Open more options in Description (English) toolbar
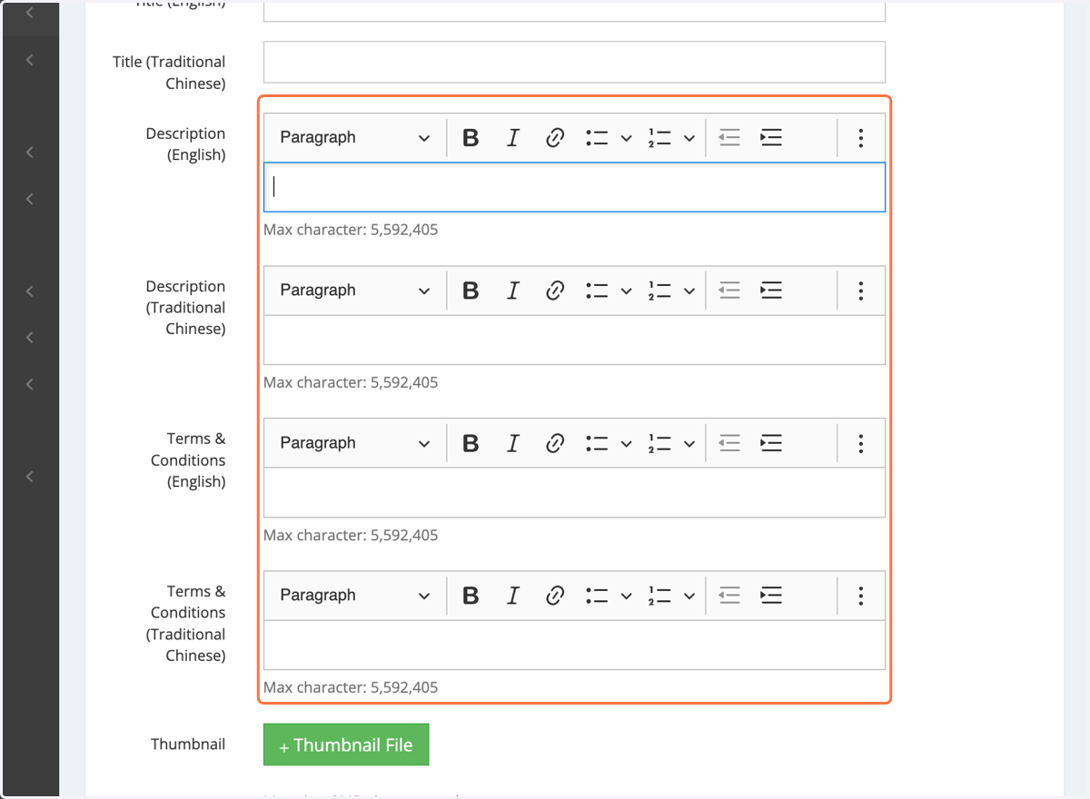This screenshot has height=799, width=1090. coord(860,138)
